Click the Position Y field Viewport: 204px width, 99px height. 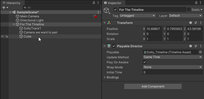pyautogui.click(x=174, y=29)
